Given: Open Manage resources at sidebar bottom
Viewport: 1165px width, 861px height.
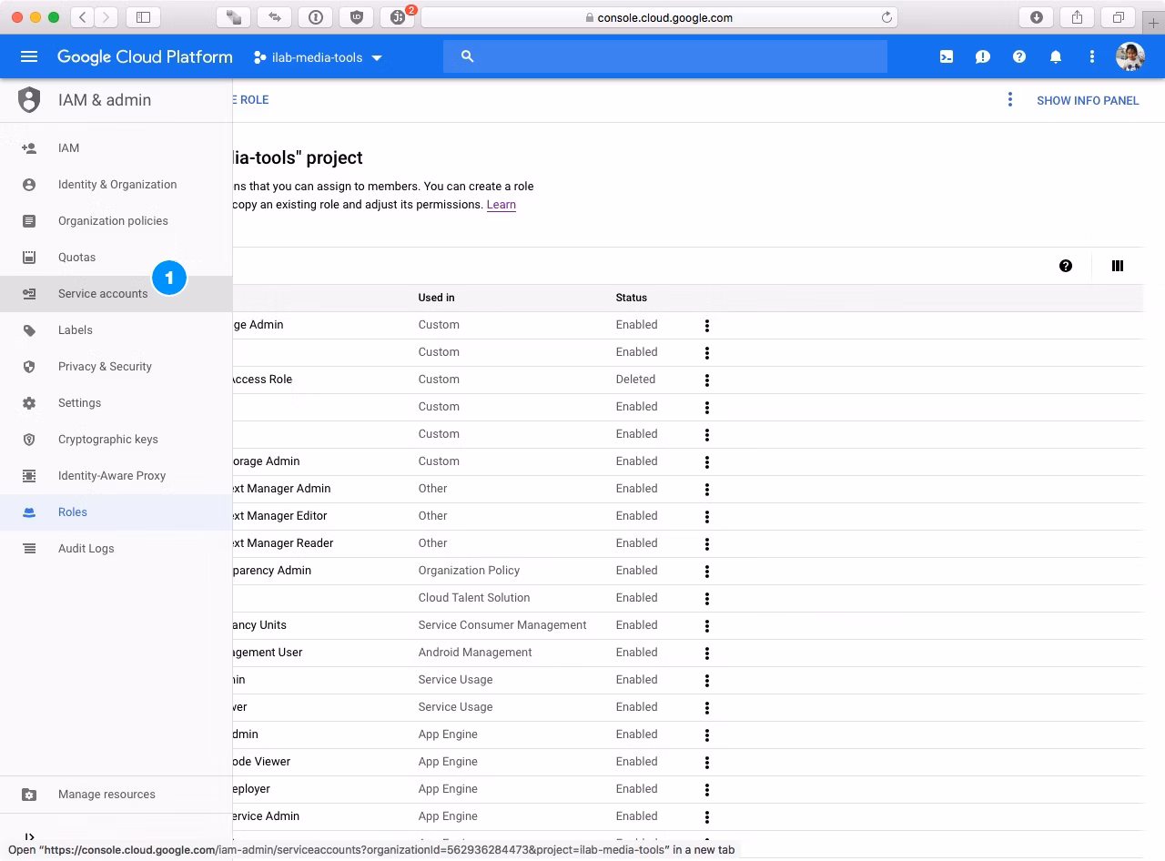Looking at the screenshot, I should point(116,794).
